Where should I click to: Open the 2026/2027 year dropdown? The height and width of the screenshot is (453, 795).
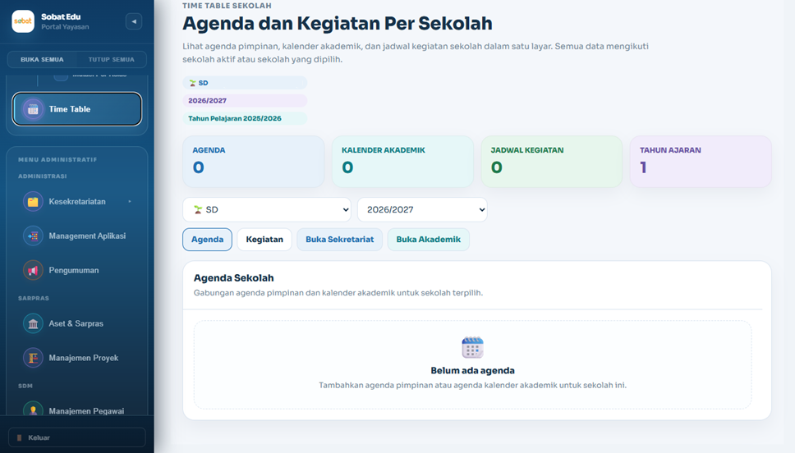click(x=422, y=209)
